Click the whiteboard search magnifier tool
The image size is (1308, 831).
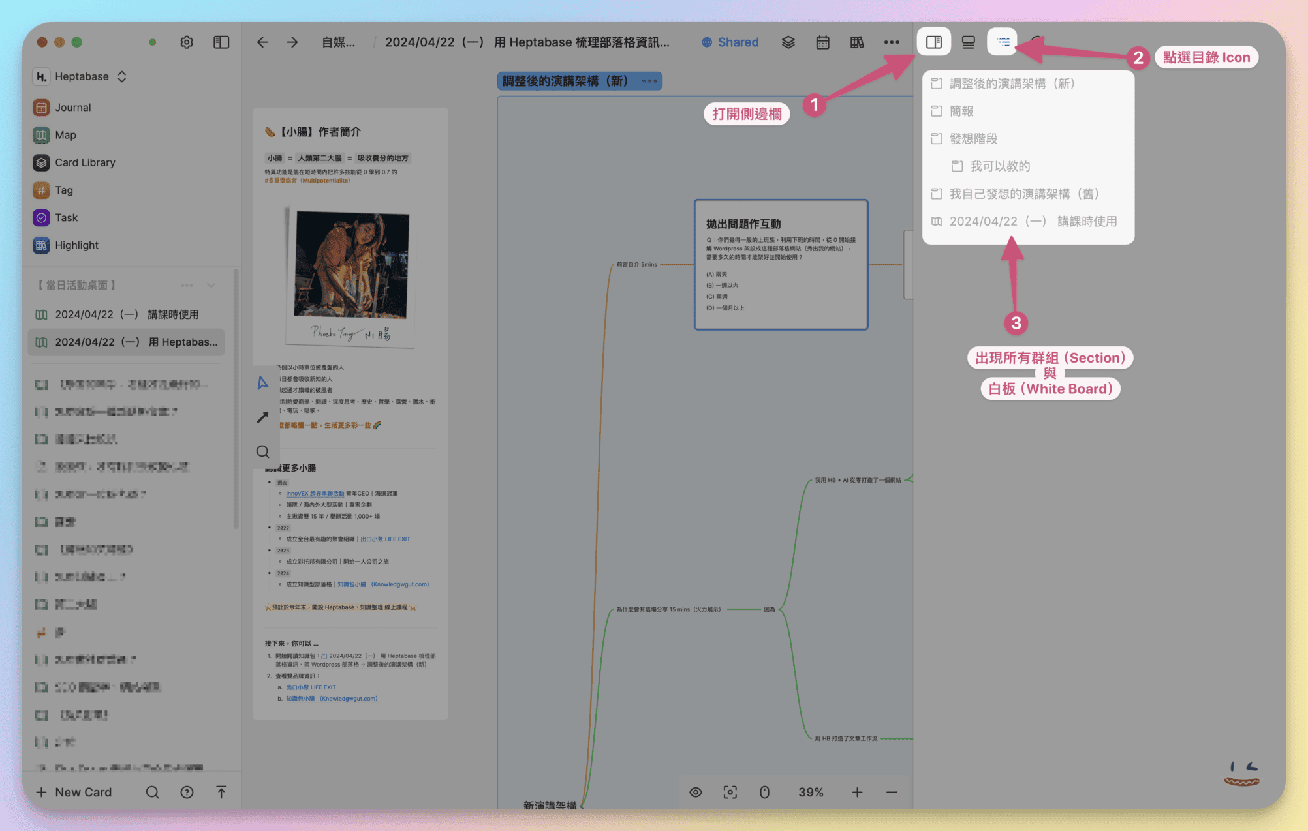pyautogui.click(x=263, y=451)
